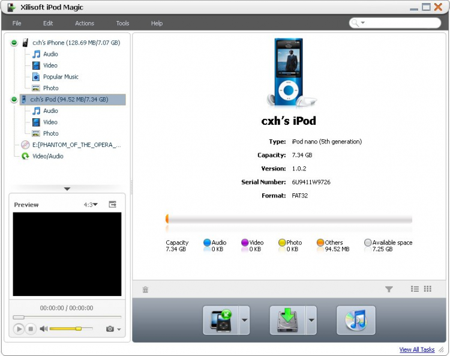Take a snapshot with the camera icon
The width and height of the screenshot is (450, 356).
click(110, 329)
